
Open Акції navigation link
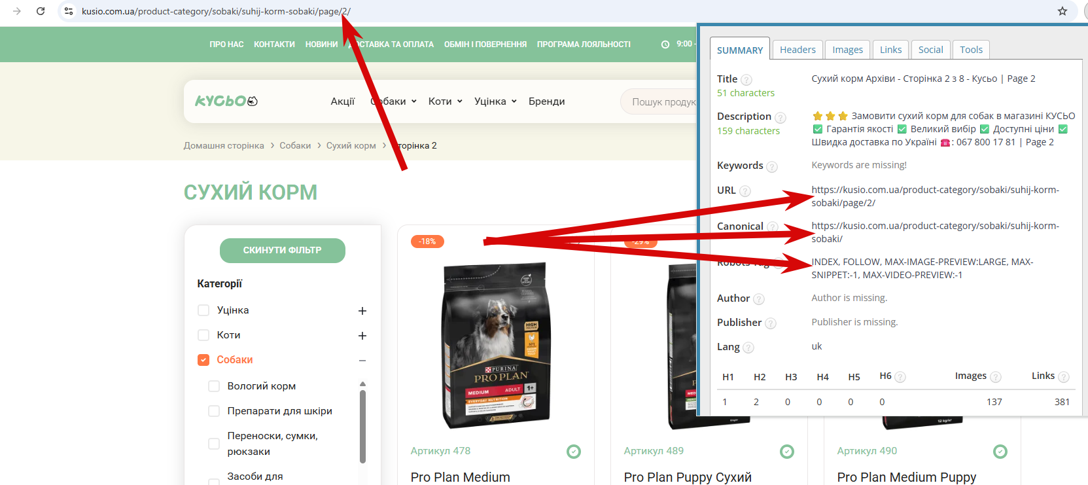tap(343, 101)
